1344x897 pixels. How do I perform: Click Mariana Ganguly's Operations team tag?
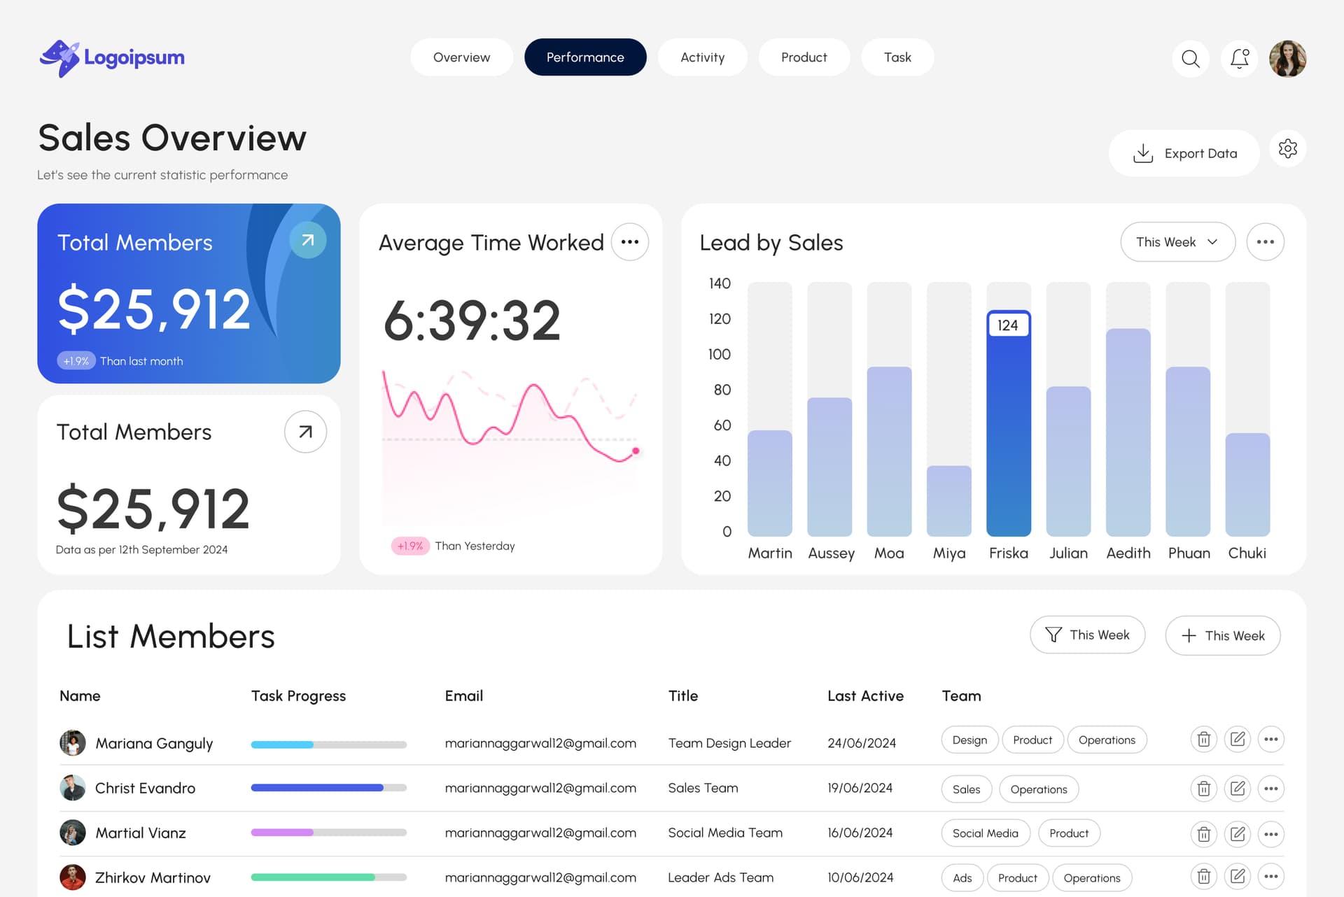tap(1107, 740)
